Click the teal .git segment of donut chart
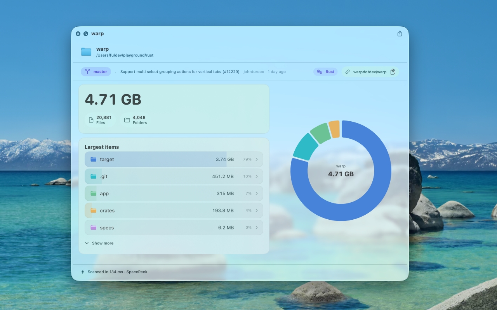 (x=305, y=147)
